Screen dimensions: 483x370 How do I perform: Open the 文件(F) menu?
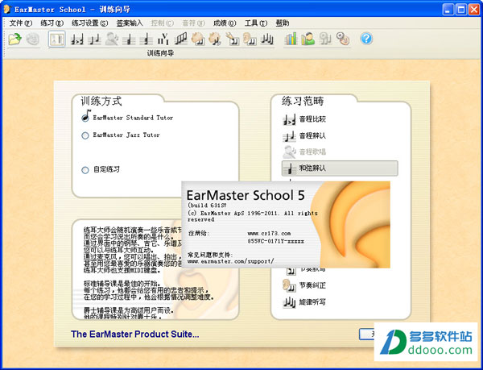[21, 23]
